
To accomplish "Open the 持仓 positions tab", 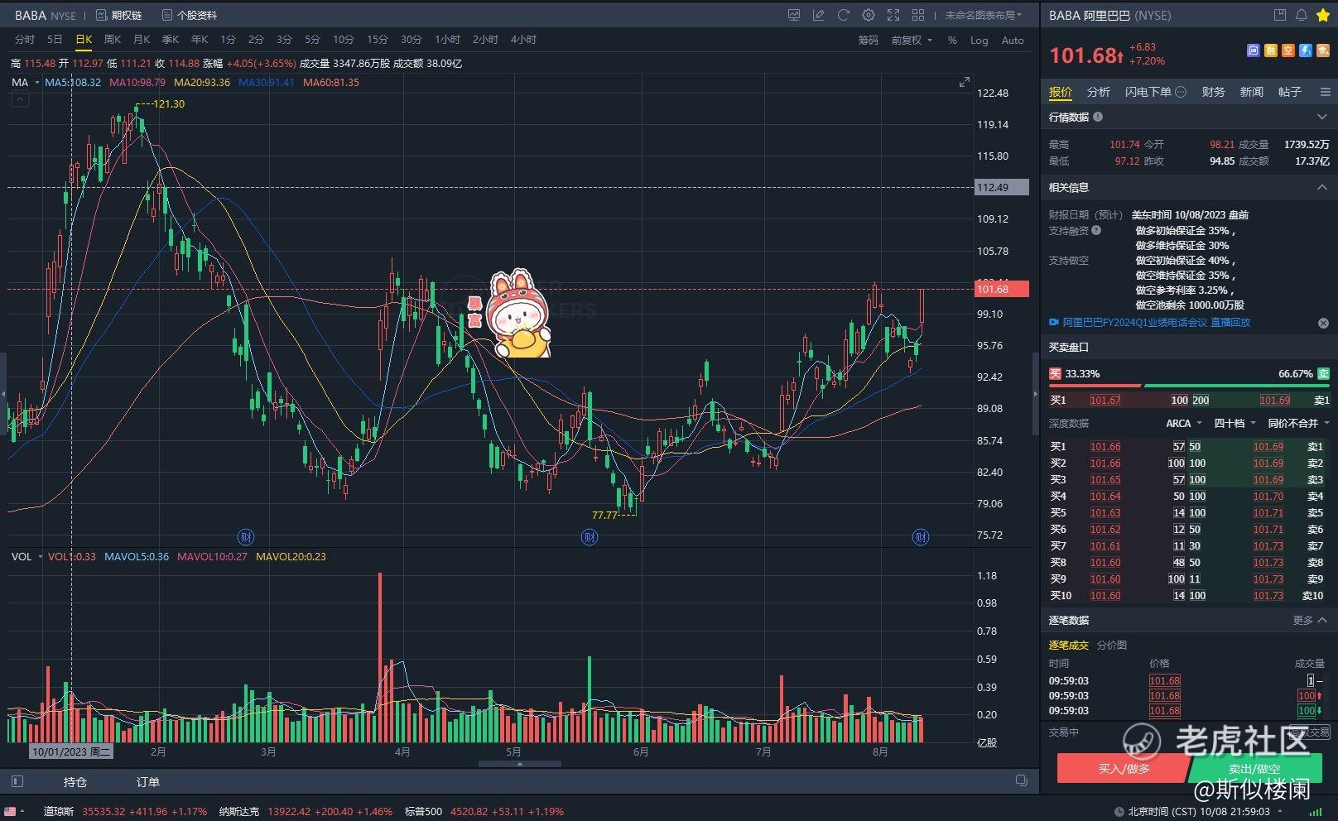I will click(x=75, y=781).
